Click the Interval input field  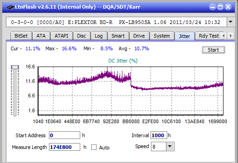[159, 135]
